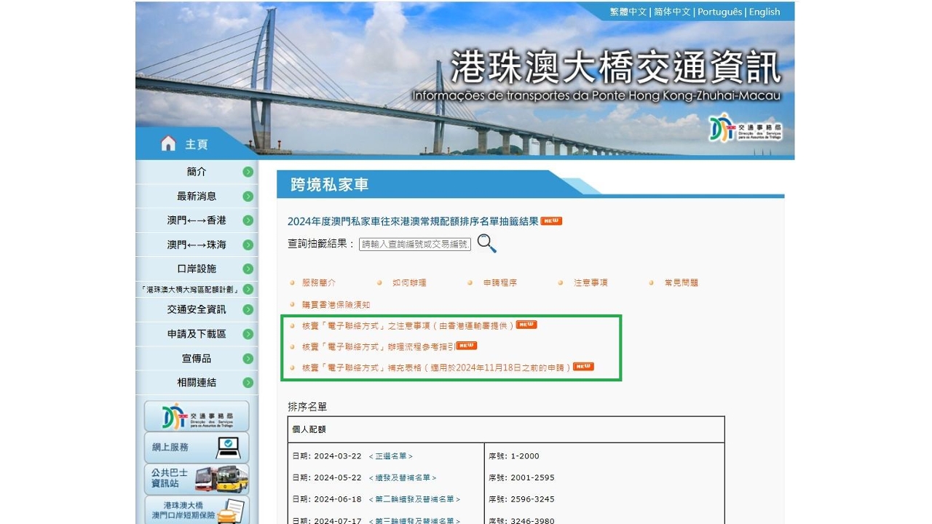Click the green arrow icon next to 澳門←→香港
Image resolution: width=932 pixels, height=524 pixels.
(248, 221)
